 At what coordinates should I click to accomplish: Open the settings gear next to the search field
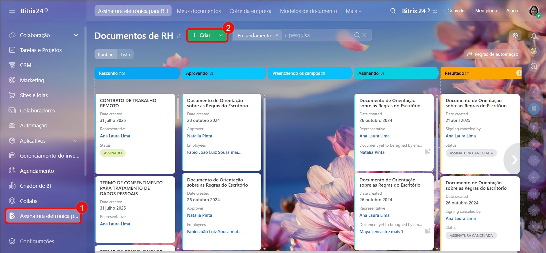coord(515,35)
